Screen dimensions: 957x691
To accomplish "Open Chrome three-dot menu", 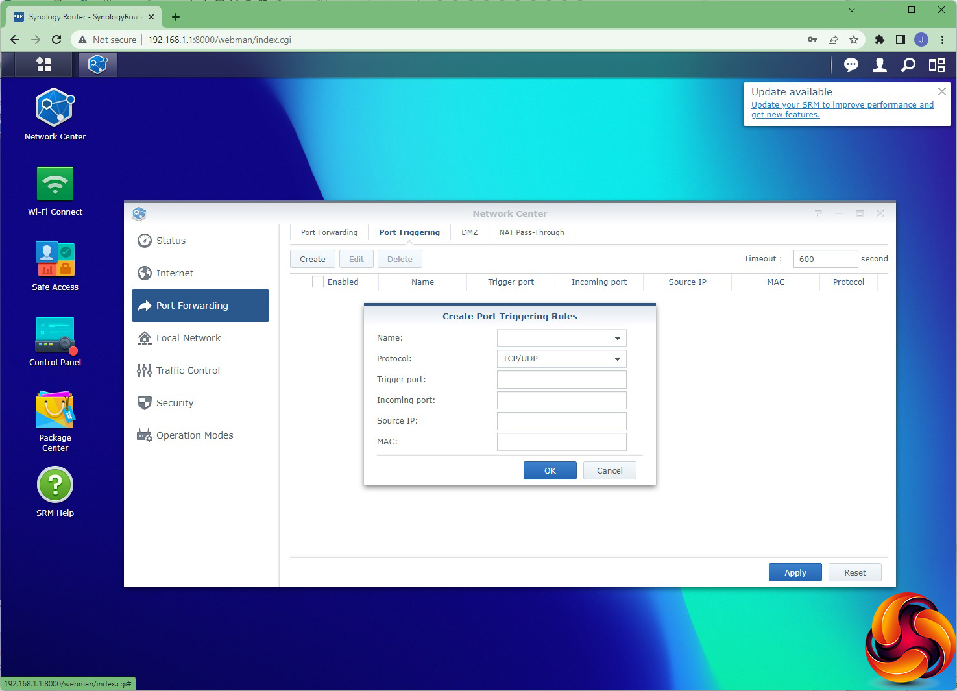I will [x=942, y=40].
